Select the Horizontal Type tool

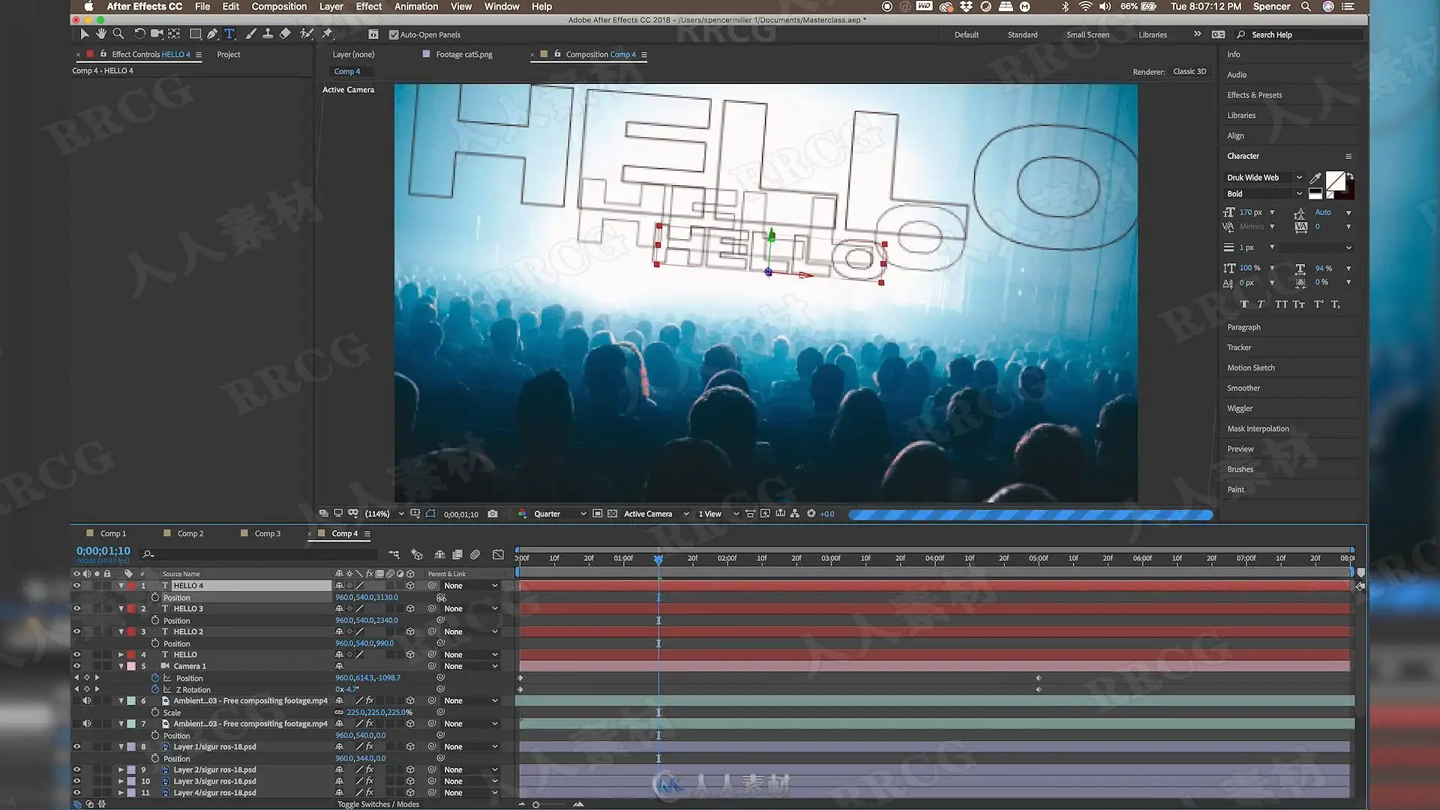tap(229, 34)
